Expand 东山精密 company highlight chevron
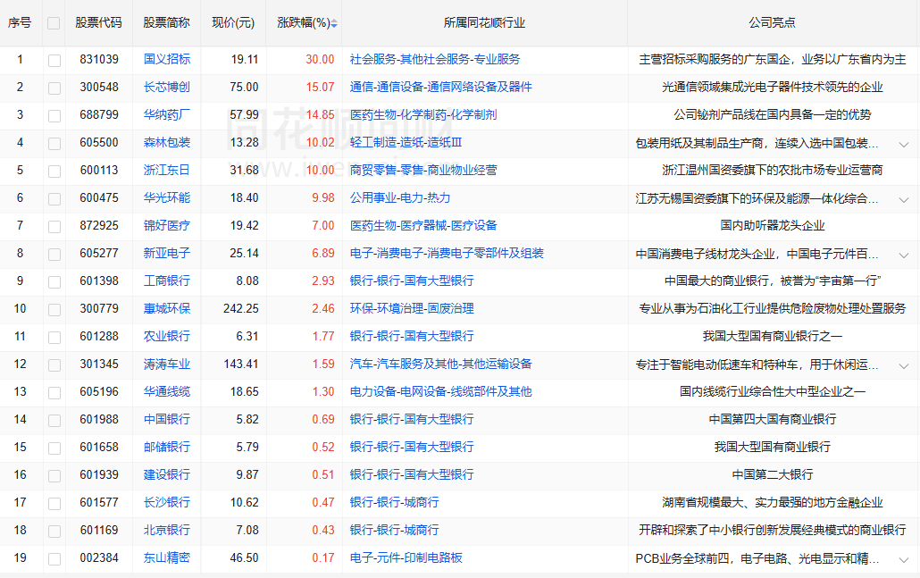The image size is (920, 578). click(904, 559)
